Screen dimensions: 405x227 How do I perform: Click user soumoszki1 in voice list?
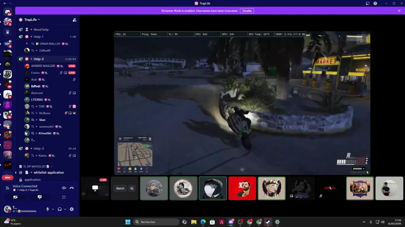[x=51, y=126]
